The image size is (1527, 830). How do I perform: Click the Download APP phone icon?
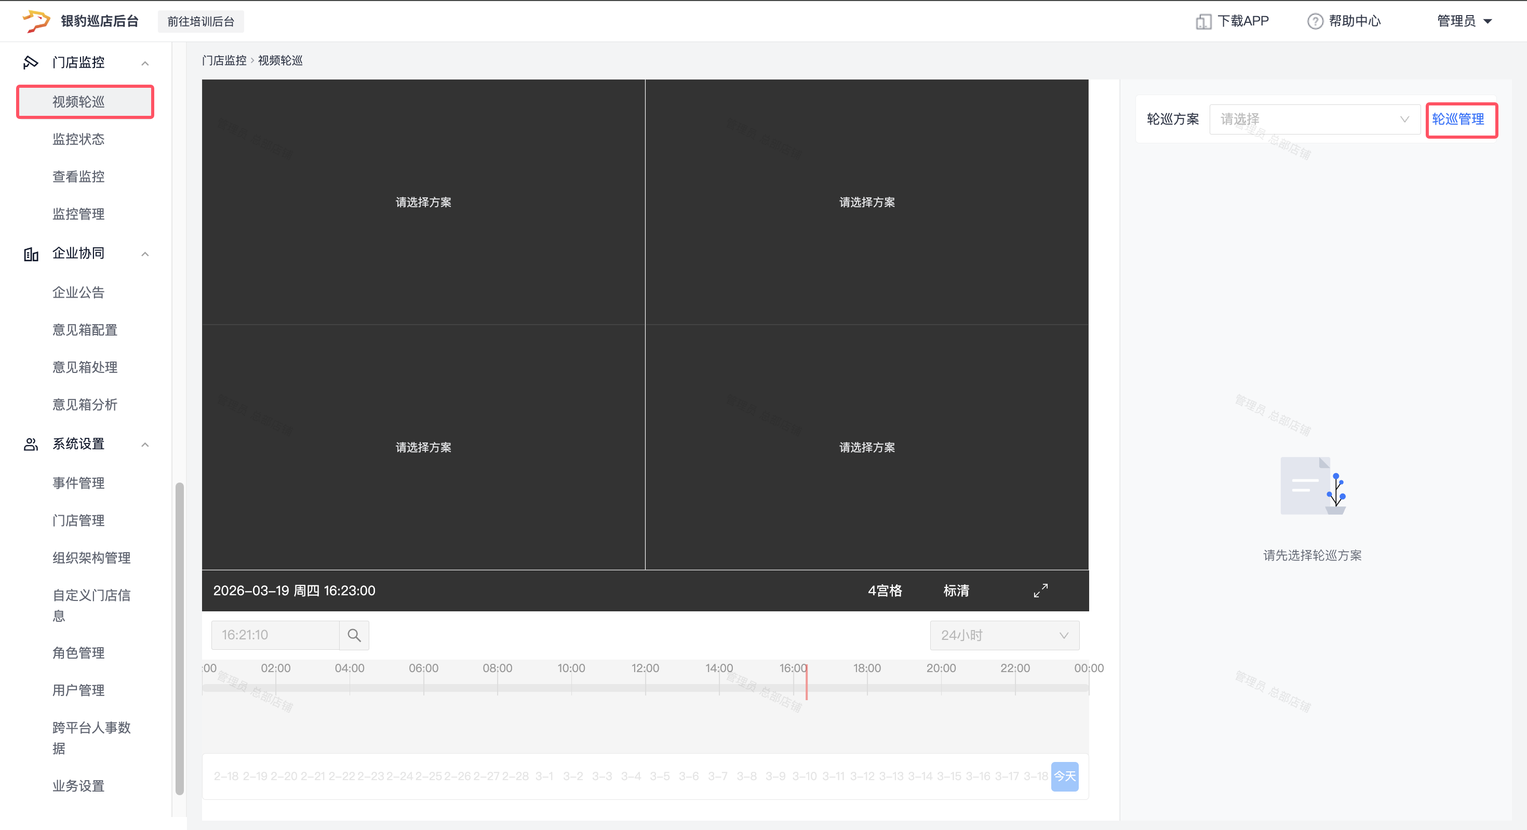pyautogui.click(x=1203, y=21)
